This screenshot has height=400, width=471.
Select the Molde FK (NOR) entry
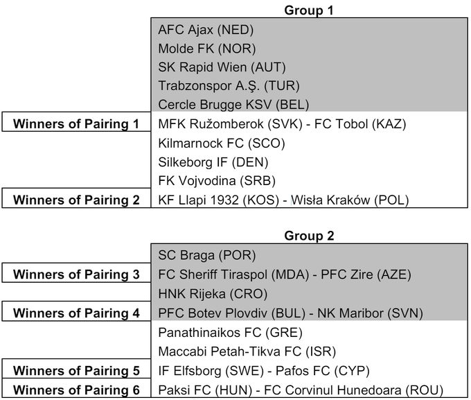[207, 49]
